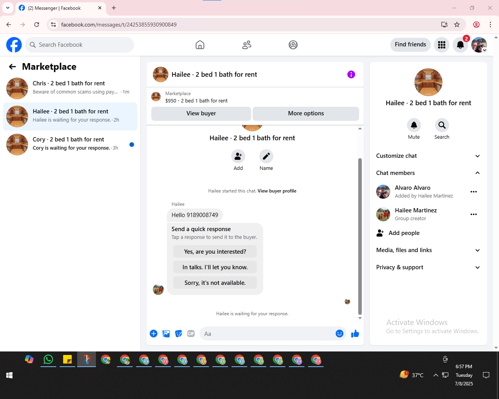499x399 pixels.
Task: Click the Name pencil icon in chat
Action: (266, 156)
